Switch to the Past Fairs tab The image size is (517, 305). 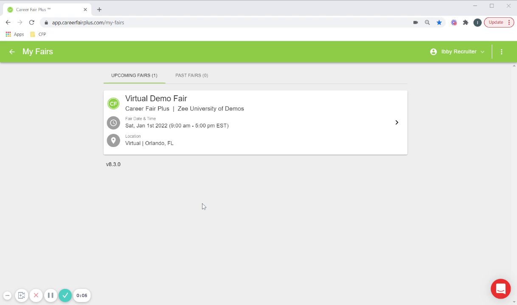point(191,75)
